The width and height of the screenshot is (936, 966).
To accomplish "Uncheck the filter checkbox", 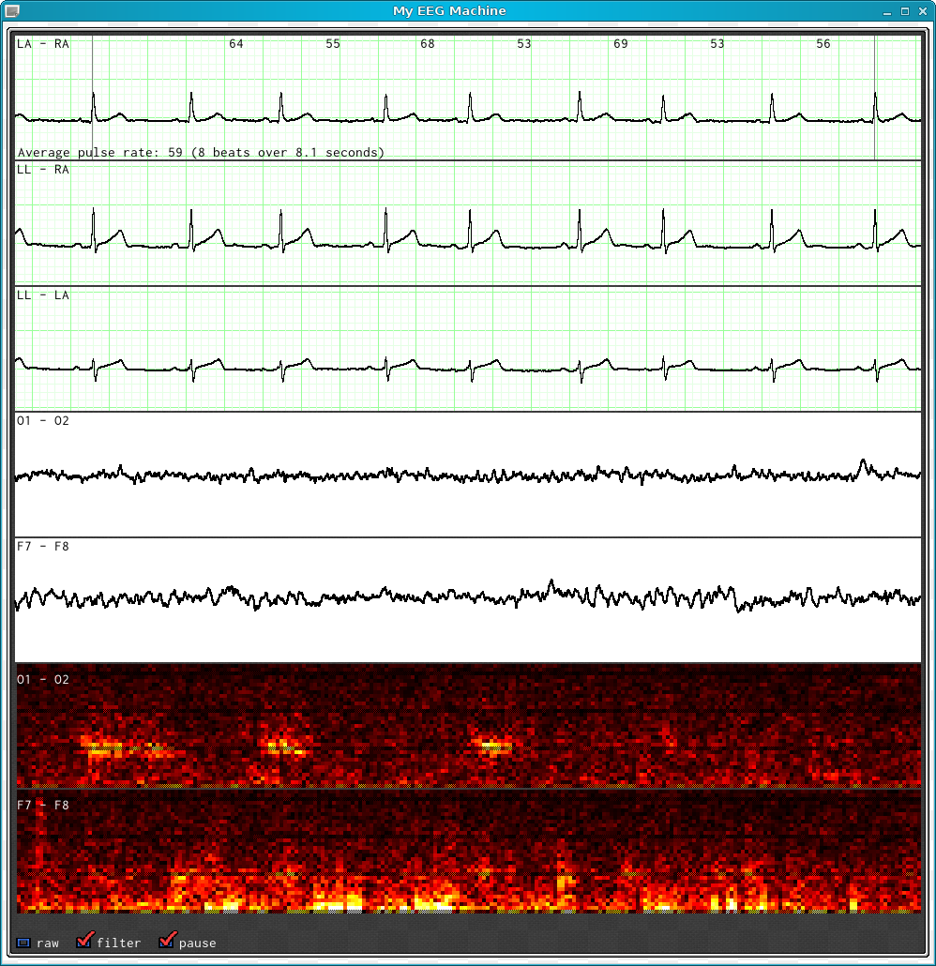I will tap(83, 941).
